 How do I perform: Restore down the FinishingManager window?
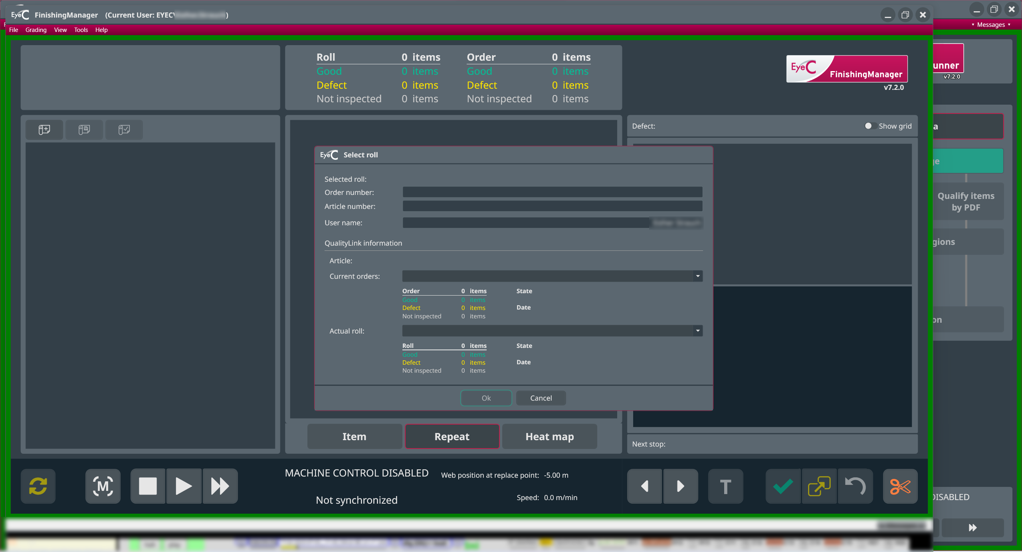coord(905,15)
